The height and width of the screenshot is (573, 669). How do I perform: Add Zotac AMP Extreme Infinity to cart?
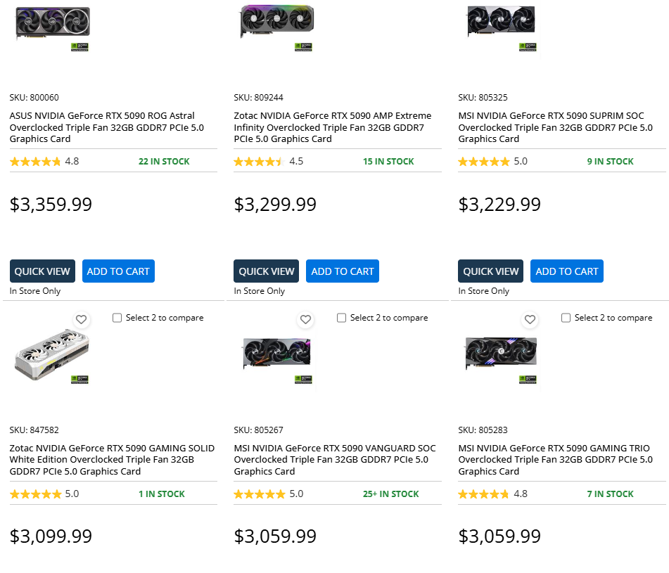(x=343, y=271)
